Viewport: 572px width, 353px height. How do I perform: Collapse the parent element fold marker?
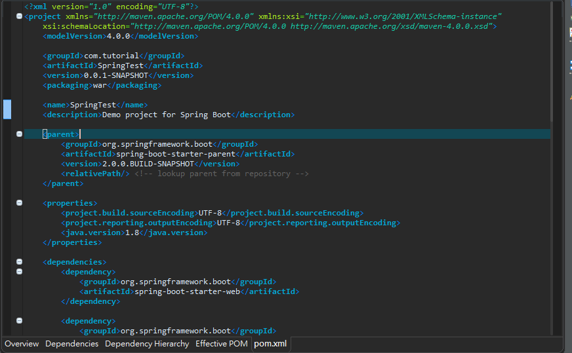[x=19, y=134]
